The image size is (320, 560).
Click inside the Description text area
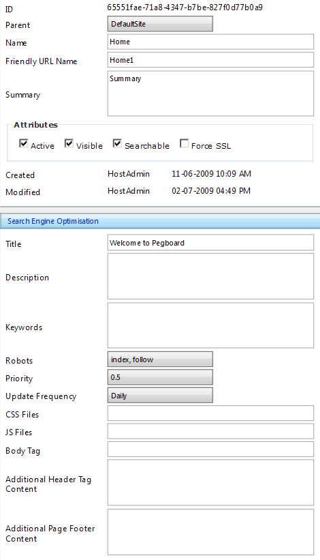pos(210,276)
